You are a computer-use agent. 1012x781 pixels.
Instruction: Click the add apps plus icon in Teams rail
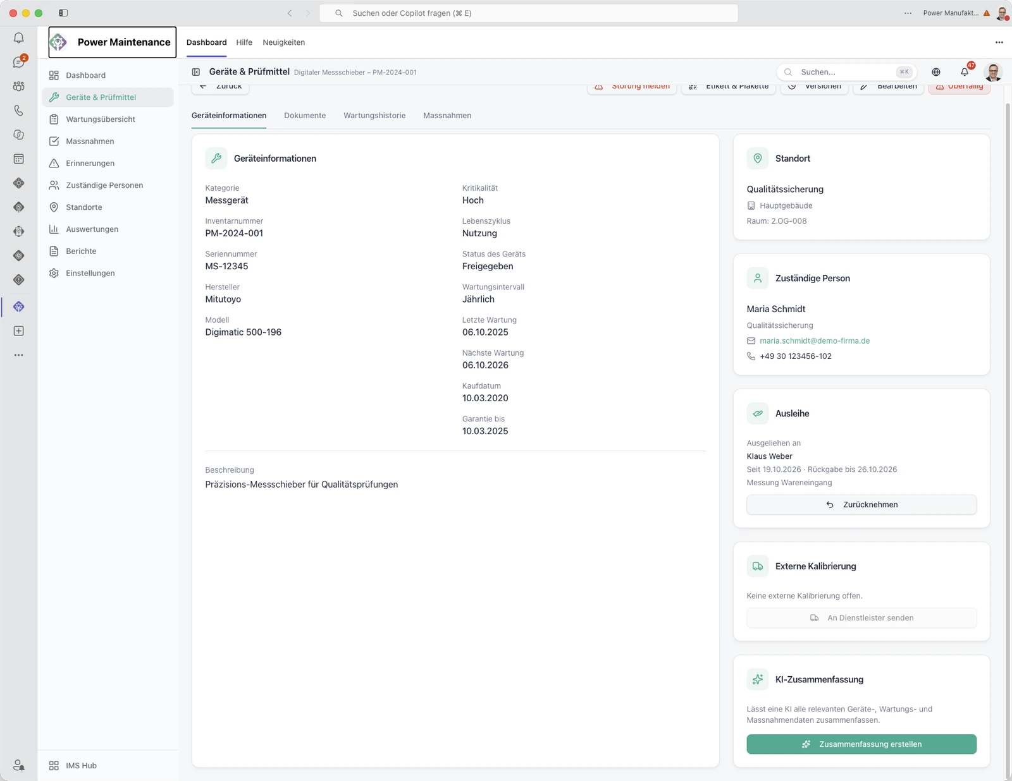coord(19,331)
